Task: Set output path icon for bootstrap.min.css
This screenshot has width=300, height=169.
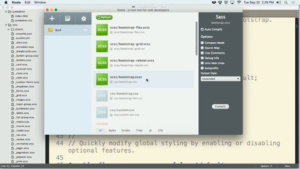Action: [112, 98]
